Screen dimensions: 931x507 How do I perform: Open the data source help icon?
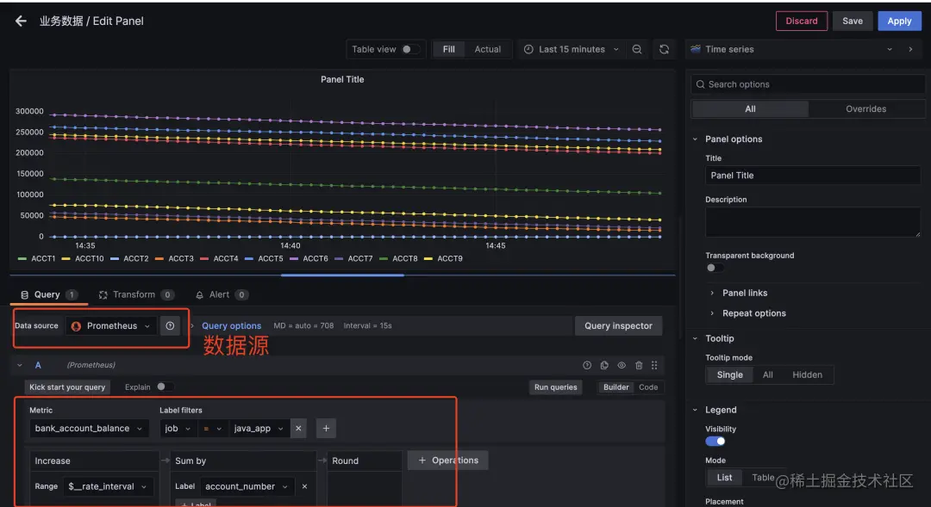[170, 325]
